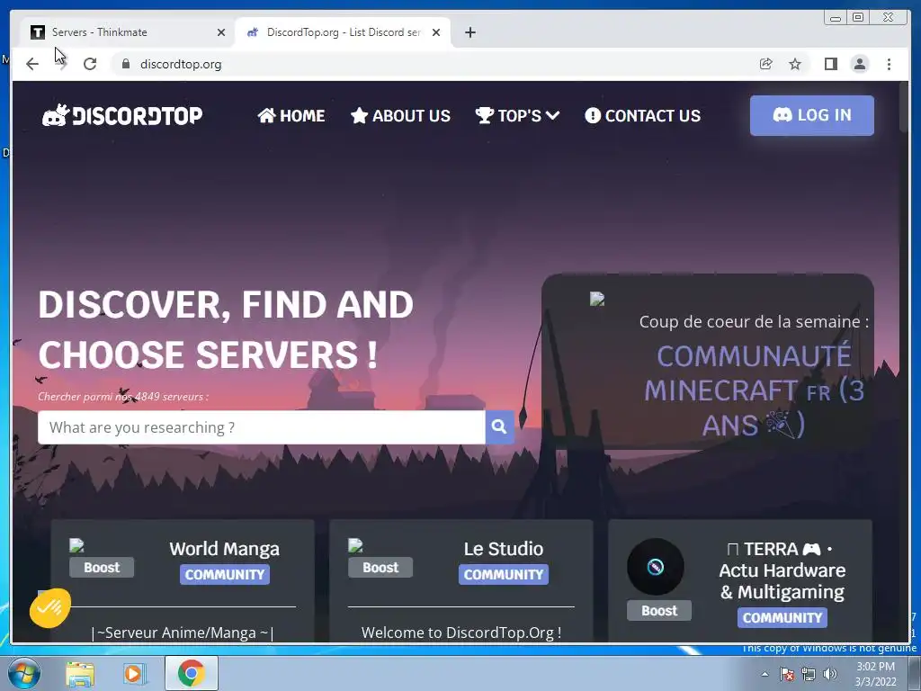Click Boost on World Manga card
Image resolution: width=921 pixels, height=691 pixels.
[102, 568]
